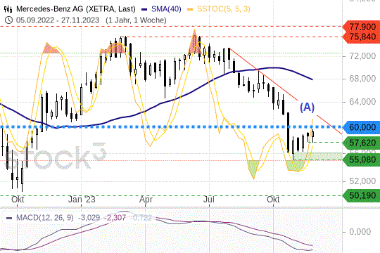Click the SSTOC(5, 5, 3) legend label
The height and width of the screenshot is (253, 380).
tap(224, 9)
